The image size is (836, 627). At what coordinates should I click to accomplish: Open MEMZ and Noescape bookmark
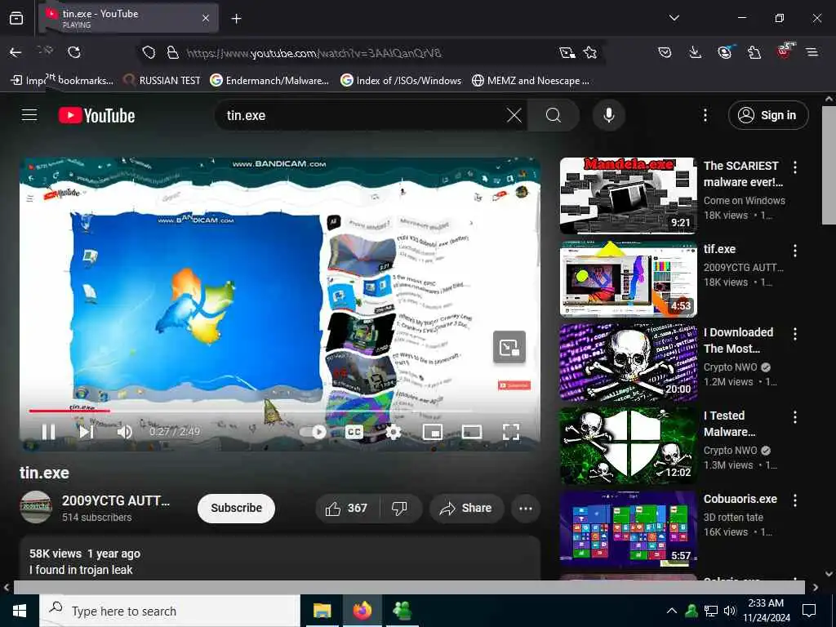(x=531, y=81)
